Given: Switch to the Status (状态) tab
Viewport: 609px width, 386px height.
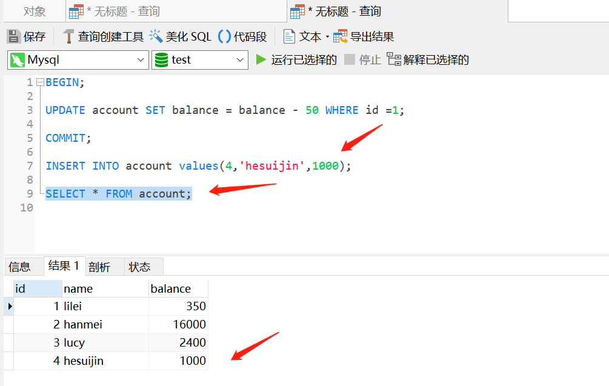Looking at the screenshot, I should pos(139,267).
